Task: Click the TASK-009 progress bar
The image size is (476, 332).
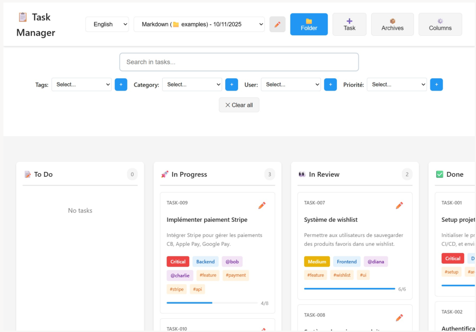Action: [212, 303]
